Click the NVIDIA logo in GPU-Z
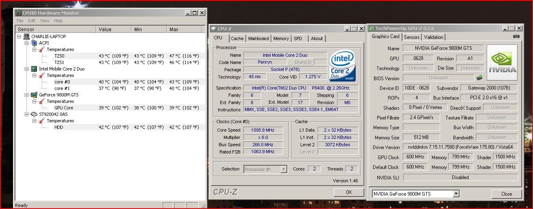The width and height of the screenshot is (533, 209). click(502, 62)
